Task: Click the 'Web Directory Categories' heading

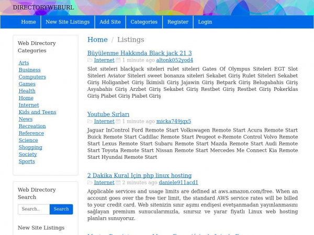Action: pyautogui.click(x=37, y=47)
